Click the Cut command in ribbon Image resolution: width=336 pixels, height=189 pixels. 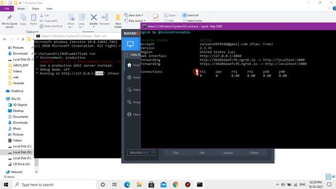[44, 15]
